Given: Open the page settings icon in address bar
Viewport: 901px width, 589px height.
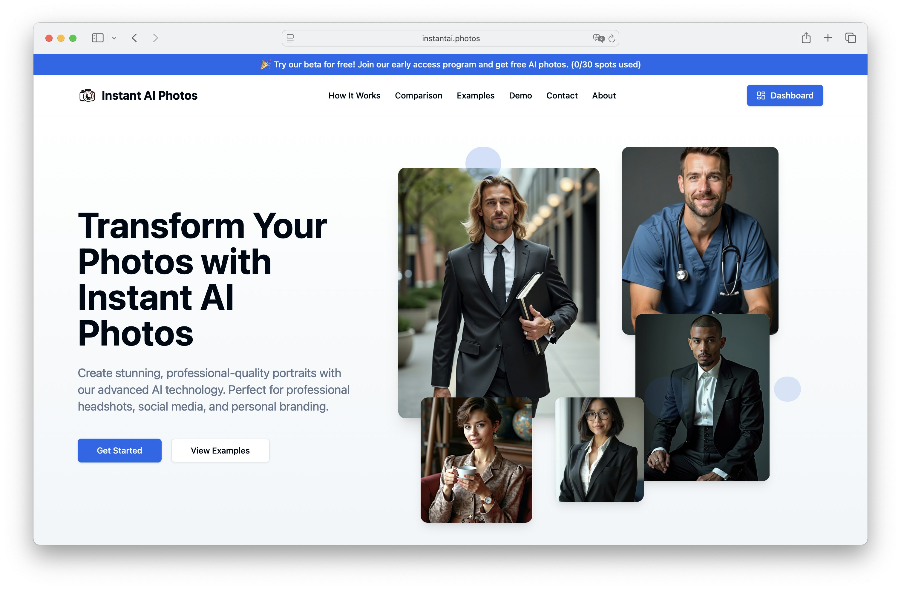Looking at the screenshot, I should [x=290, y=38].
